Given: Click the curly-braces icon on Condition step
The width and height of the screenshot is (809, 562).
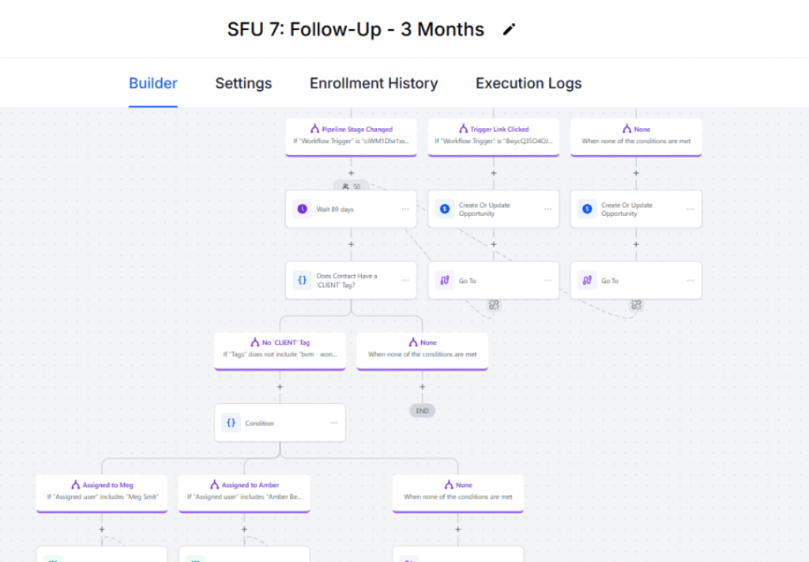Looking at the screenshot, I should [231, 423].
